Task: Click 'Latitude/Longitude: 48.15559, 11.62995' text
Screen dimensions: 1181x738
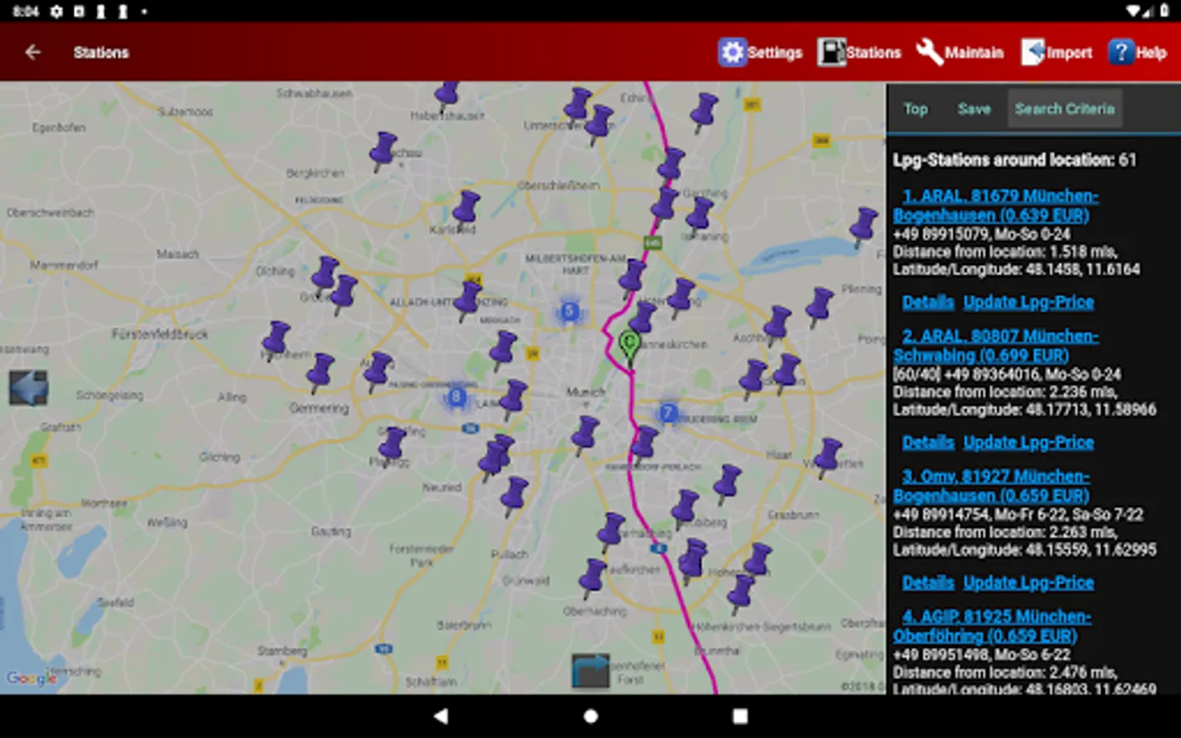Action: coord(1024,550)
